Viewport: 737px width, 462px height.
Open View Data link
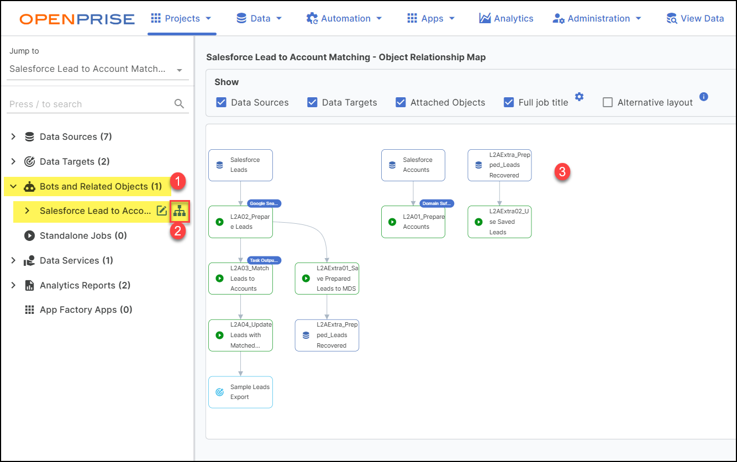695,18
